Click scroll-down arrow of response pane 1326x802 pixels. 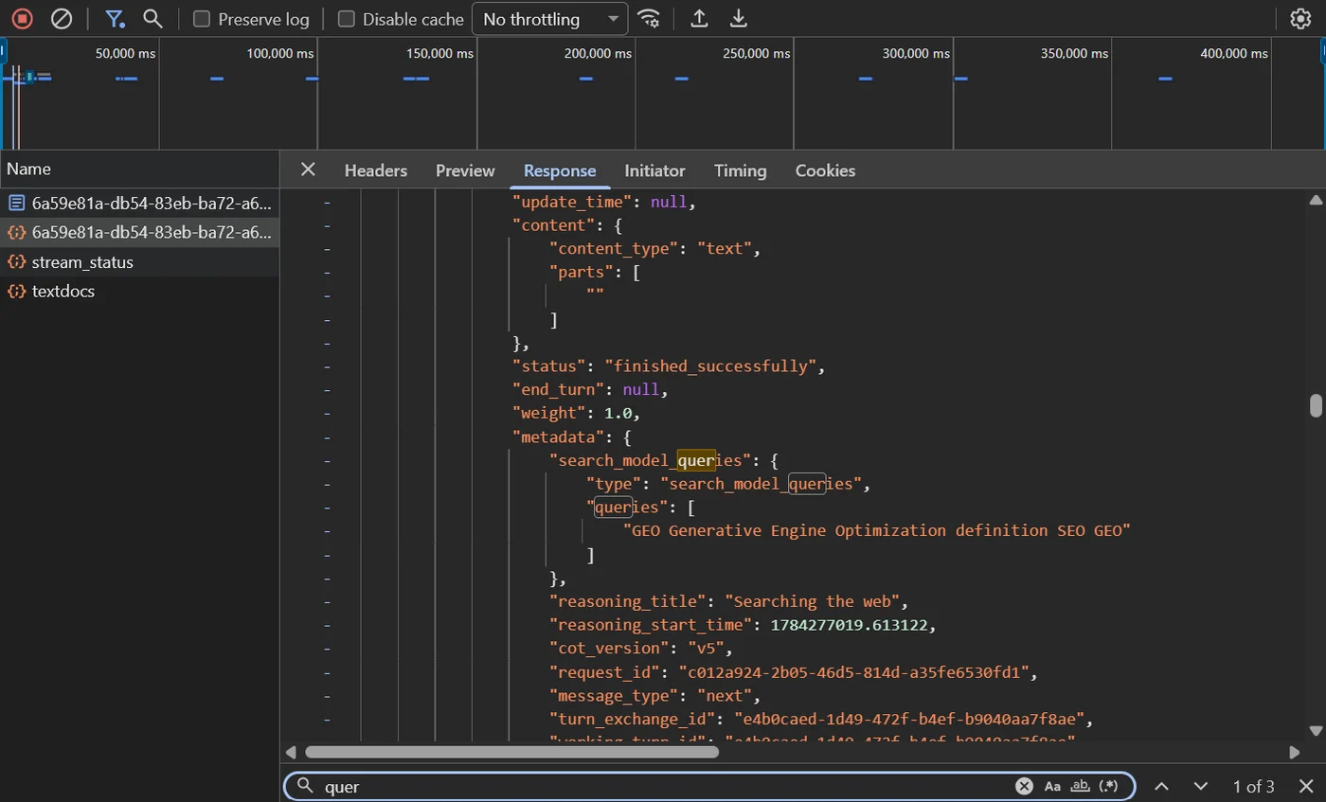coord(1316,730)
